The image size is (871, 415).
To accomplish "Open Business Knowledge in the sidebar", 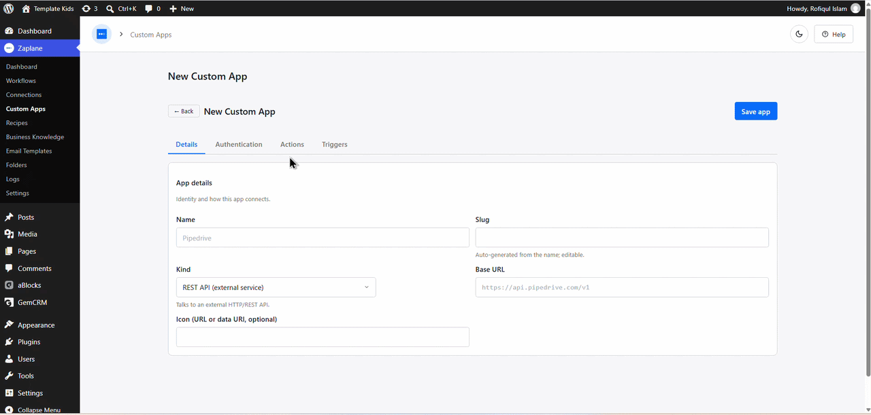I will [35, 137].
